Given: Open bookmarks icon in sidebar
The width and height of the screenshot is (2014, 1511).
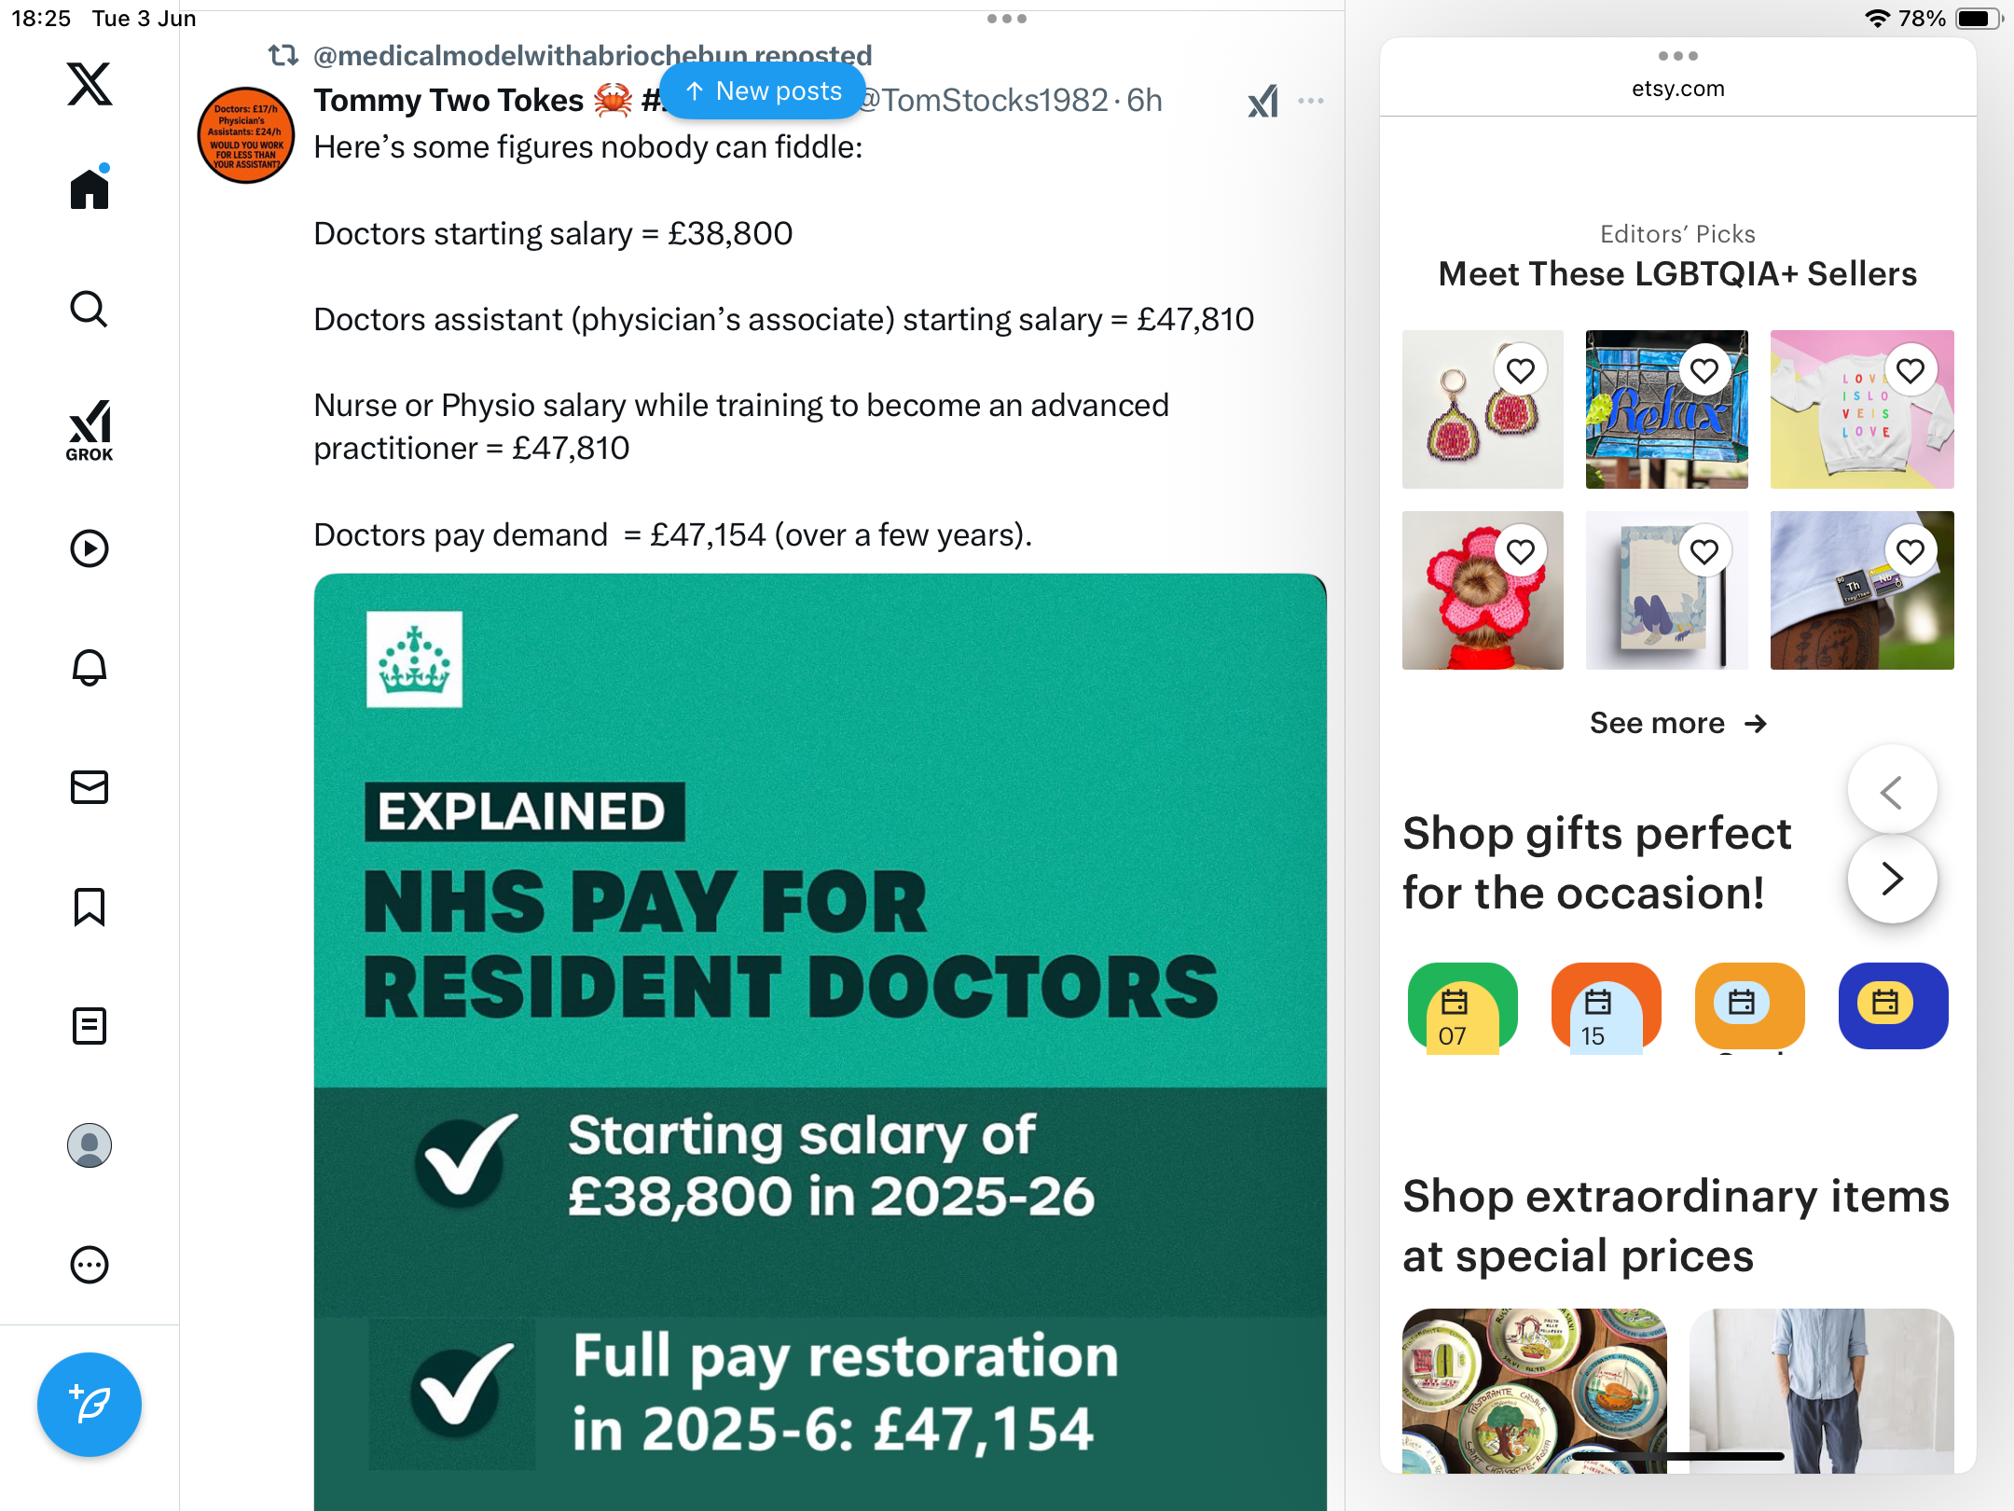Looking at the screenshot, I should click(90, 907).
